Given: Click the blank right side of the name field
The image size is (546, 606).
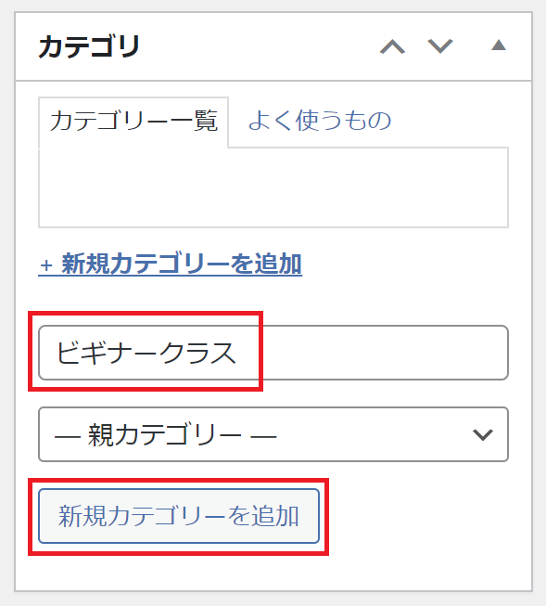Looking at the screenshot, I should 382,353.
